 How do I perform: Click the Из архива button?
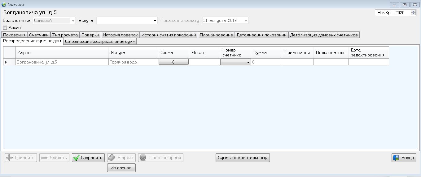[x=121, y=168]
